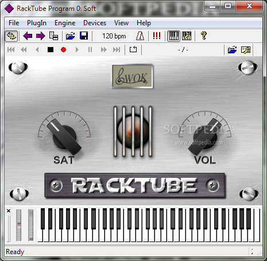This screenshot has width=267, height=261.
Task: Click the thin velocity slider under the x
Action: tap(9, 228)
